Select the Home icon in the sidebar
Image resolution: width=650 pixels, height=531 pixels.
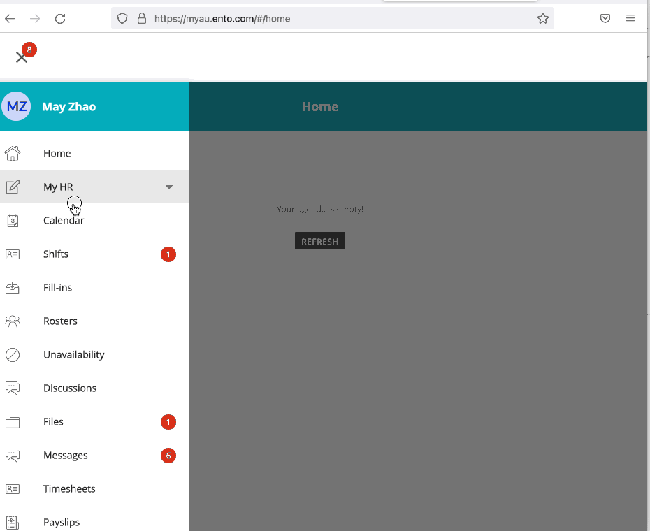13,153
